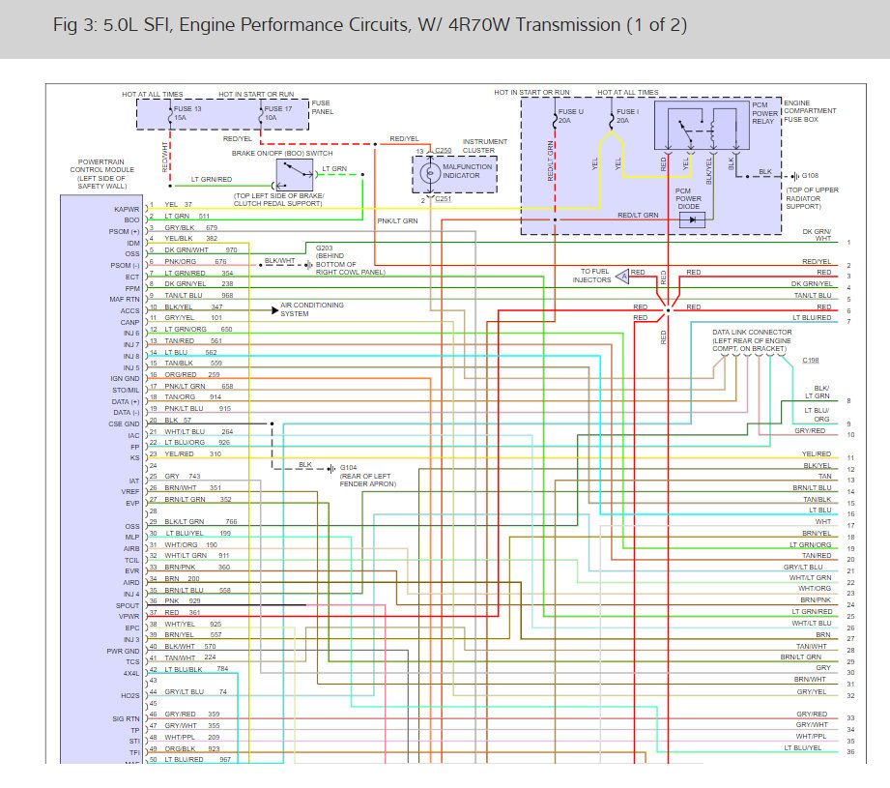Click the PCM POWER RELAY label

tap(764, 113)
